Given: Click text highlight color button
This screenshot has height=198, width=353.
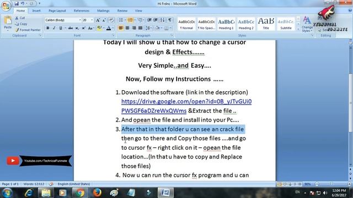Looking at the screenshot, I should click(x=99, y=28).
